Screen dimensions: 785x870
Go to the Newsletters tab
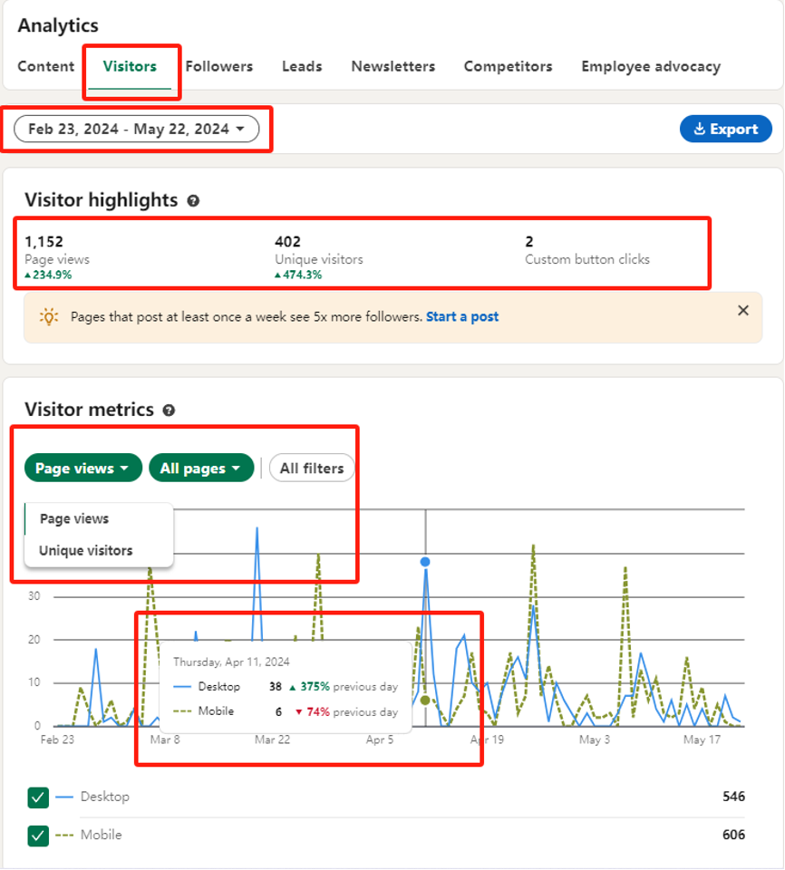[393, 66]
